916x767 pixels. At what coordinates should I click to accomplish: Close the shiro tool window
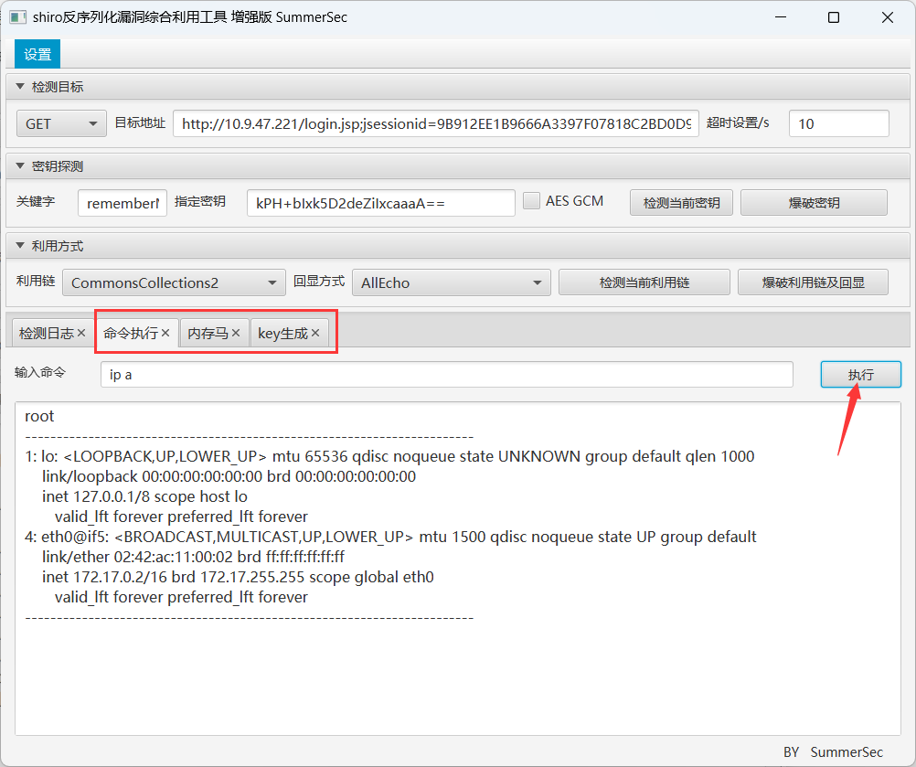point(888,17)
